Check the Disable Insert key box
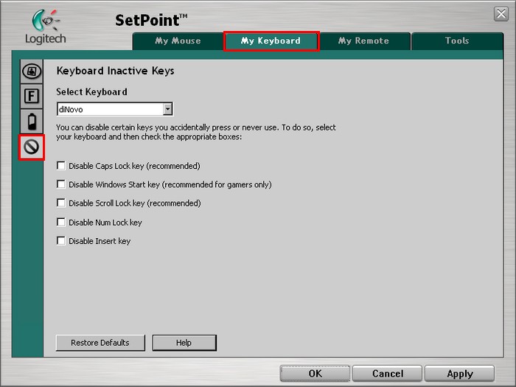The width and height of the screenshot is (516, 387). (x=60, y=241)
